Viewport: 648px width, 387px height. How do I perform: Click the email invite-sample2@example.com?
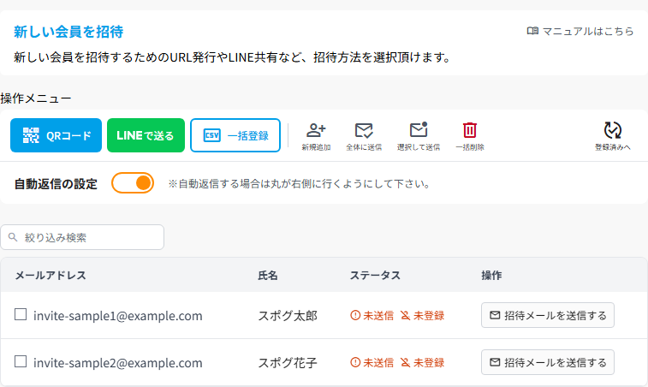click(x=118, y=363)
